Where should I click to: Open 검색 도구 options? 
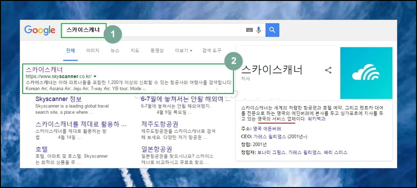pos(211,50)
